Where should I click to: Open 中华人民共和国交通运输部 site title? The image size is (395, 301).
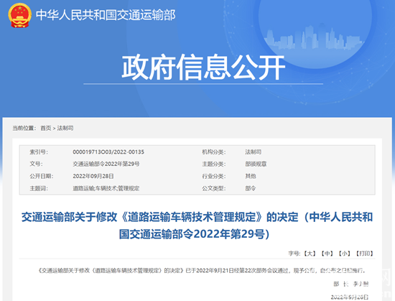106,15
